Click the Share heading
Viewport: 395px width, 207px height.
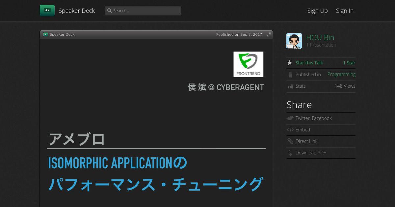[x=299, y=104]
